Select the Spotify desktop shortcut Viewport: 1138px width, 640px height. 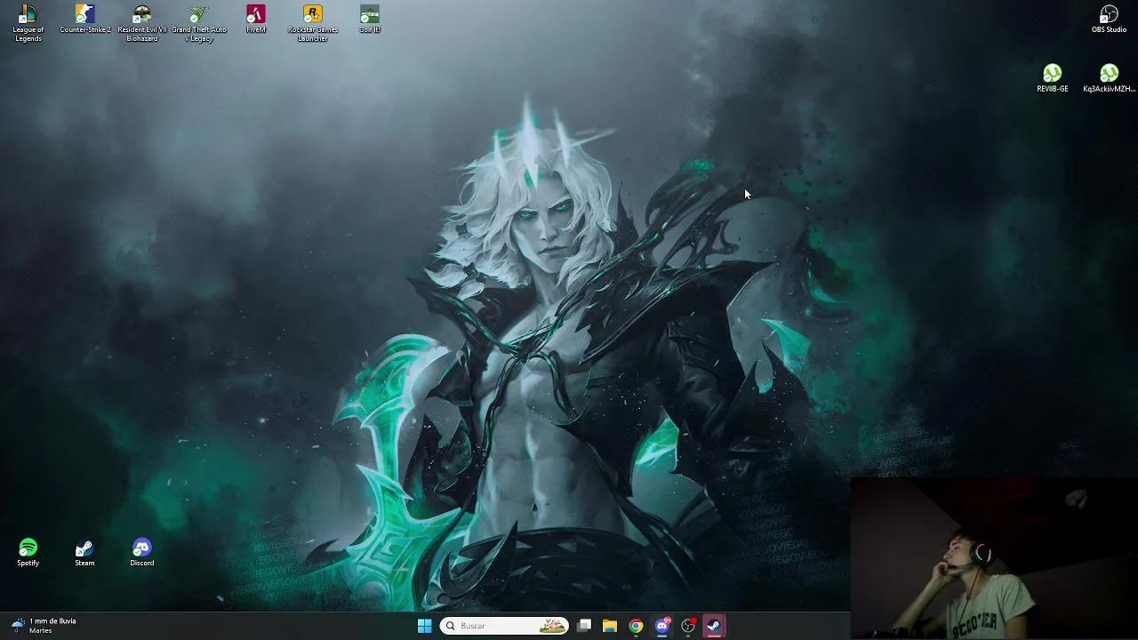(x=28, y=548)
